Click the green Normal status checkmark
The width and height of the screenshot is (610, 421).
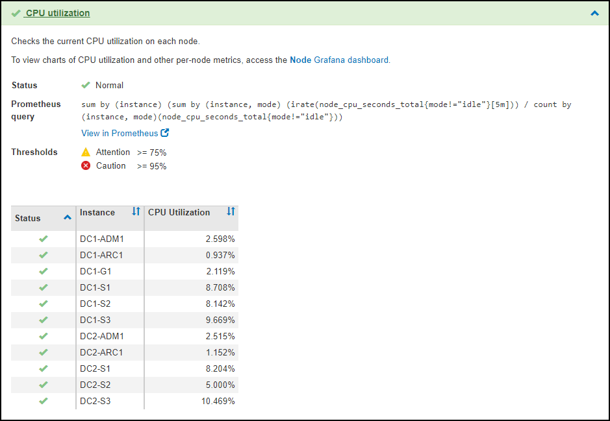point(85,85)
